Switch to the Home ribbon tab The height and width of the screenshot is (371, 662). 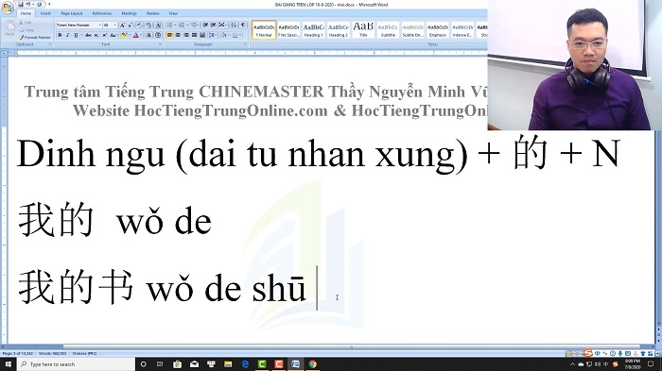click(26, 13)
